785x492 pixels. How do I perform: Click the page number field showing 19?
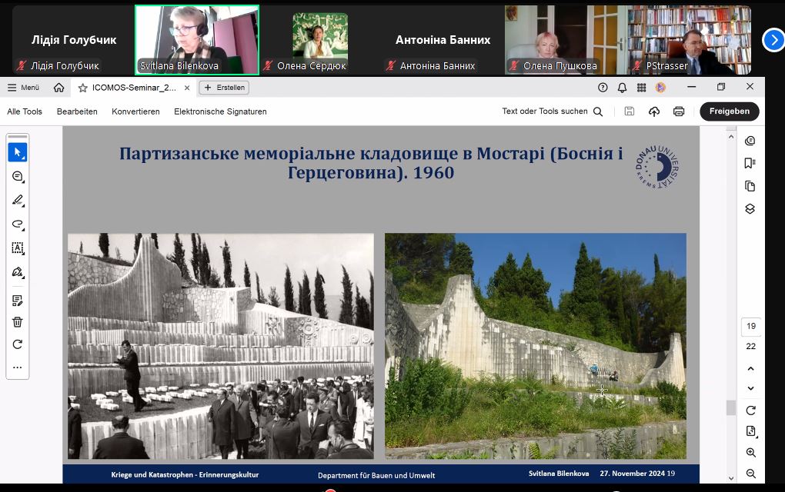pos(750,326)
